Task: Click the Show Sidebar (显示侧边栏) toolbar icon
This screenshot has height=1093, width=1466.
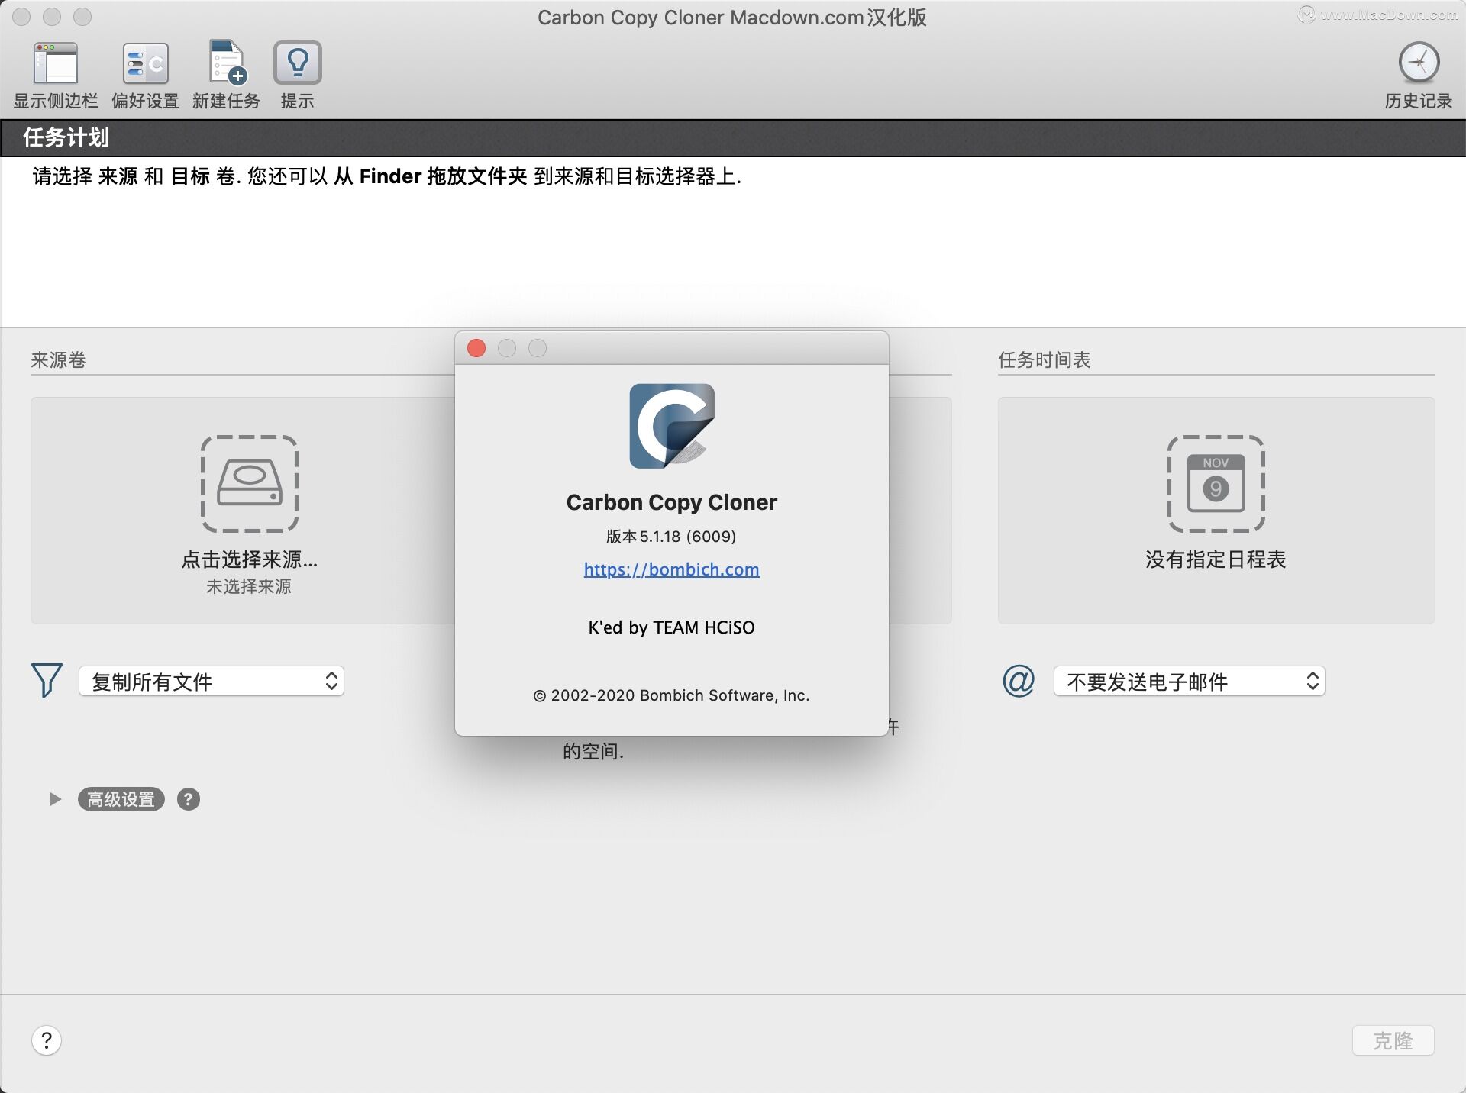Action: 56,63
